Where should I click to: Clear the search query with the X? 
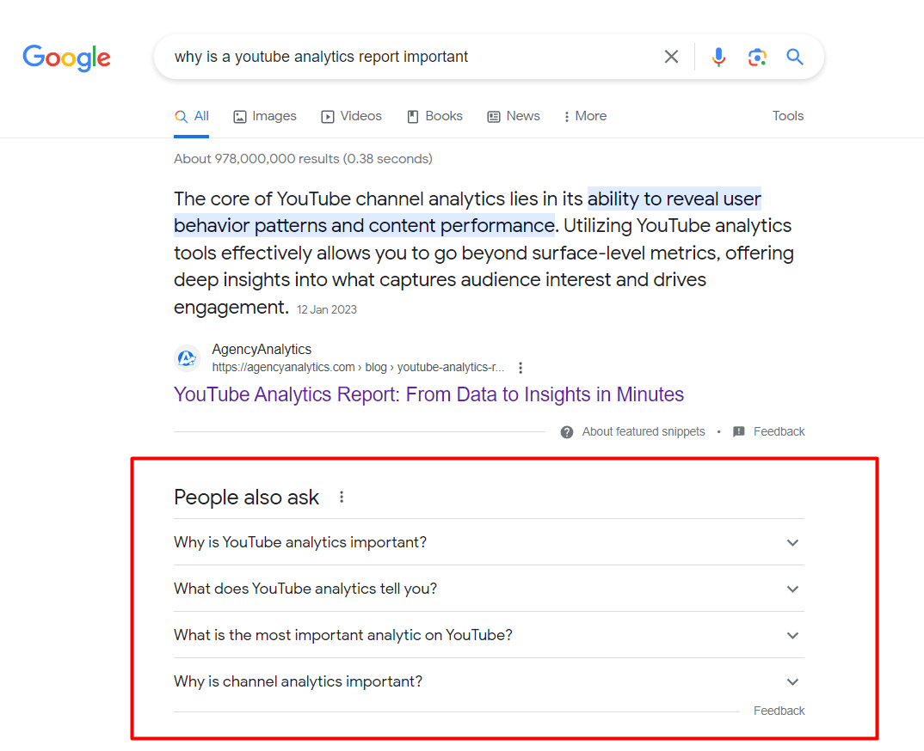(671, 56)
